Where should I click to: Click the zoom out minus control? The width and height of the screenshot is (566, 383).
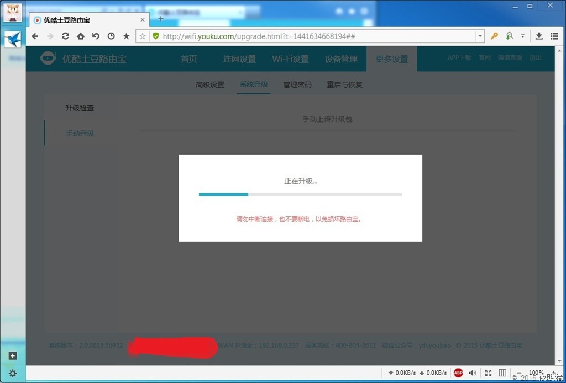[x=520, y=373]
